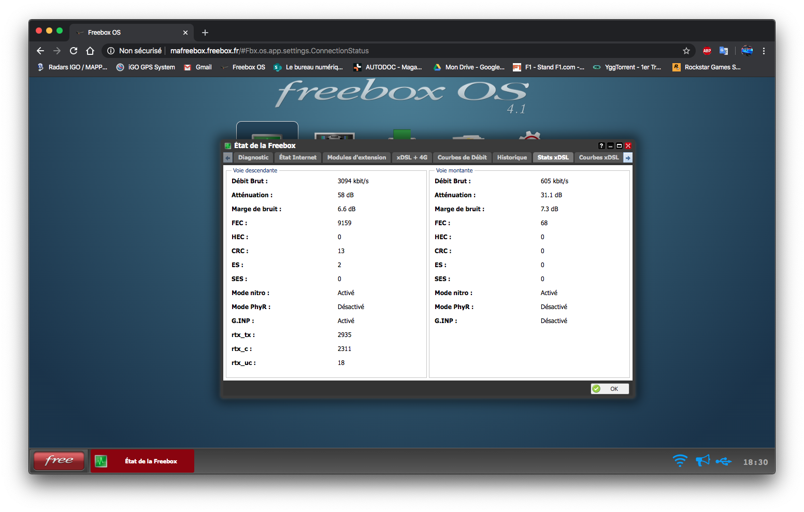The image size is (804, 512).
Task: Open the Le bureau numérique bookmark
Action: [308, 67]
